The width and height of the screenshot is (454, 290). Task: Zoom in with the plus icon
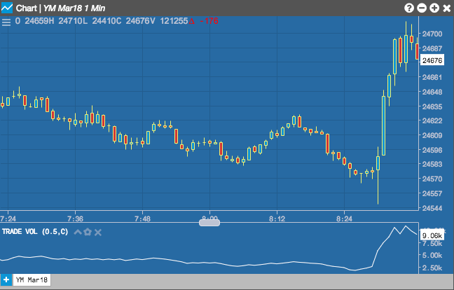pyautogui.click(x=434, y=8)
